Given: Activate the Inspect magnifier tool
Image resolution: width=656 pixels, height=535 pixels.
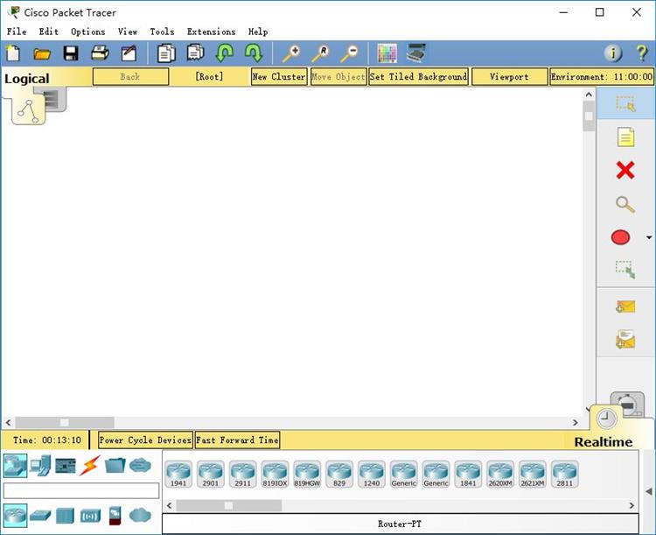Looking at the screenshot, I should pyautogui.click(x=625, y=204).
